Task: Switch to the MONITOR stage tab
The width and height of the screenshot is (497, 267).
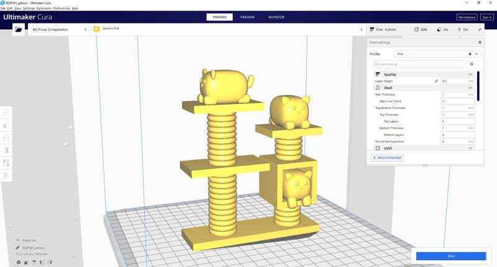Action: [276, 17]
